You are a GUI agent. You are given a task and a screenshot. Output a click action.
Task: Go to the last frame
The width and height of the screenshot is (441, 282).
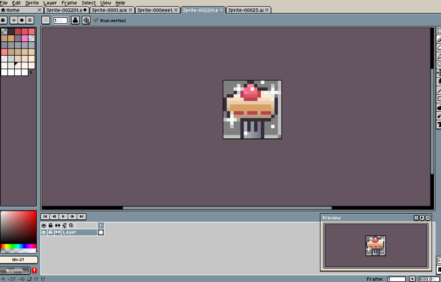[82, 216]
